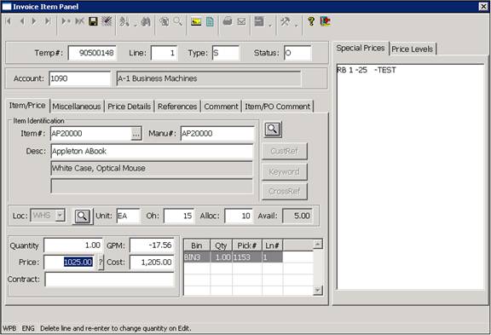
Task: Open the dropdown arrow beside the filter icon
Action: coord(136,25)
